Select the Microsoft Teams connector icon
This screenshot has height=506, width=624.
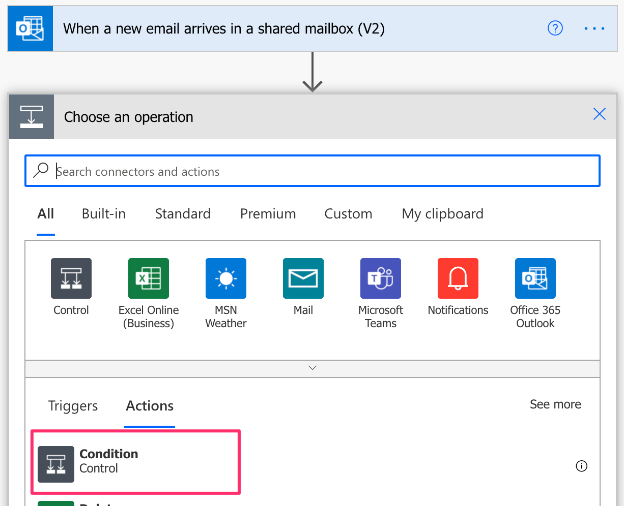click(381, 278)
